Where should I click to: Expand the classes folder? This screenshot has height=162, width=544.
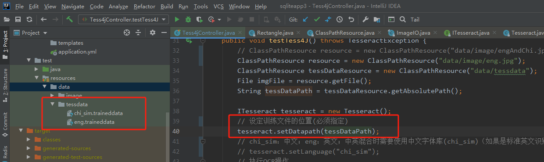pos(29,140)
